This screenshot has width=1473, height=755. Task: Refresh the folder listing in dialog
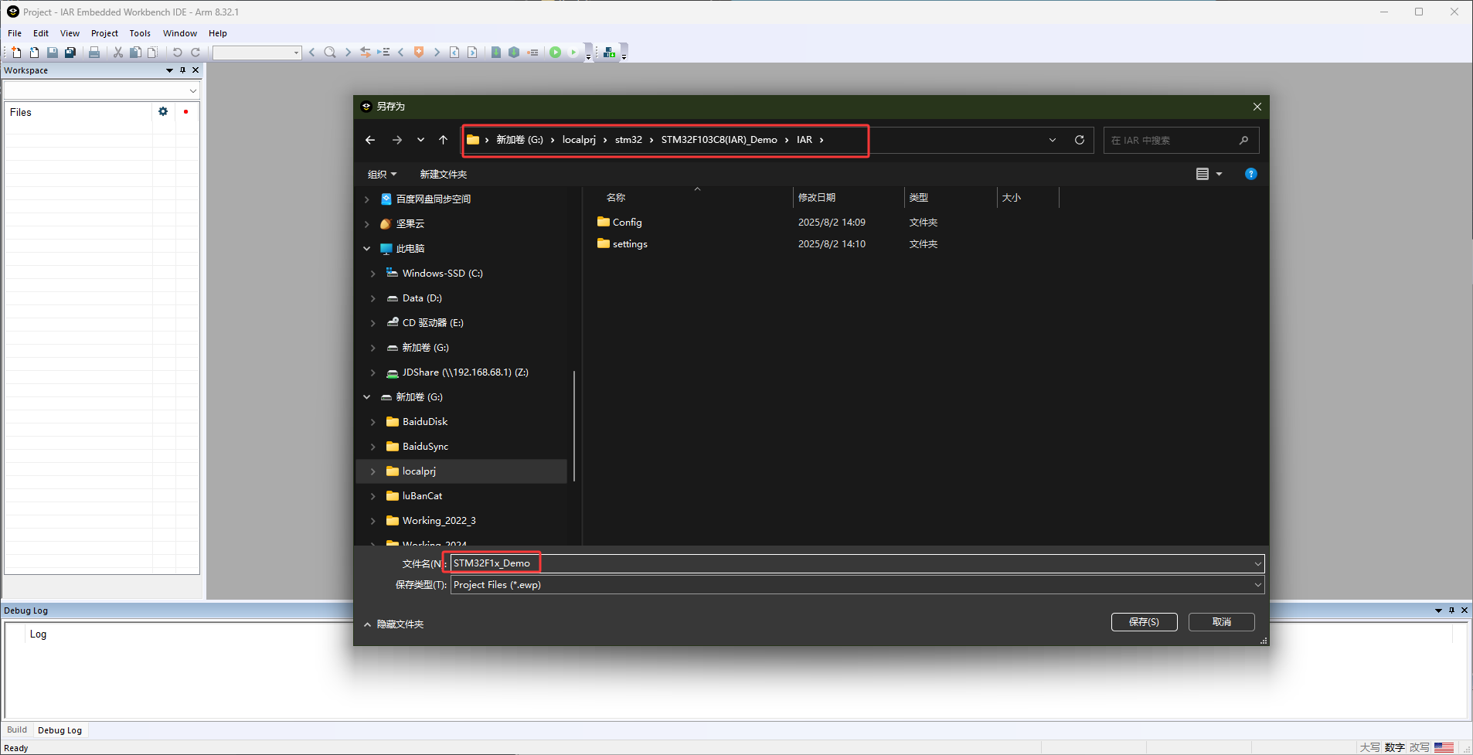coord(1080,140)
